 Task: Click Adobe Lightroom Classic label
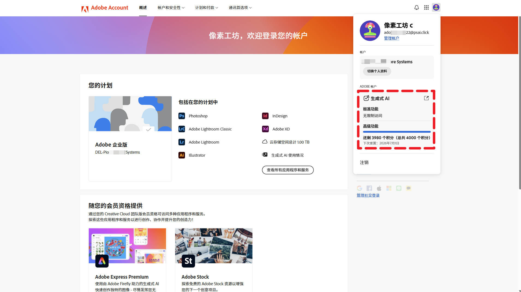[x=210, y=129]
